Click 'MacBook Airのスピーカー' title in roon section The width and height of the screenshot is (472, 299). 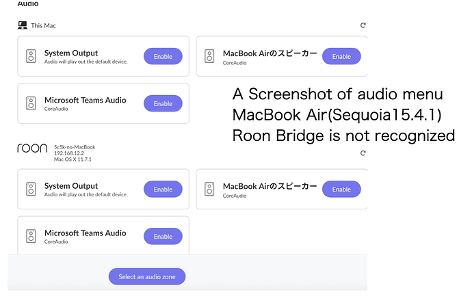270,186
